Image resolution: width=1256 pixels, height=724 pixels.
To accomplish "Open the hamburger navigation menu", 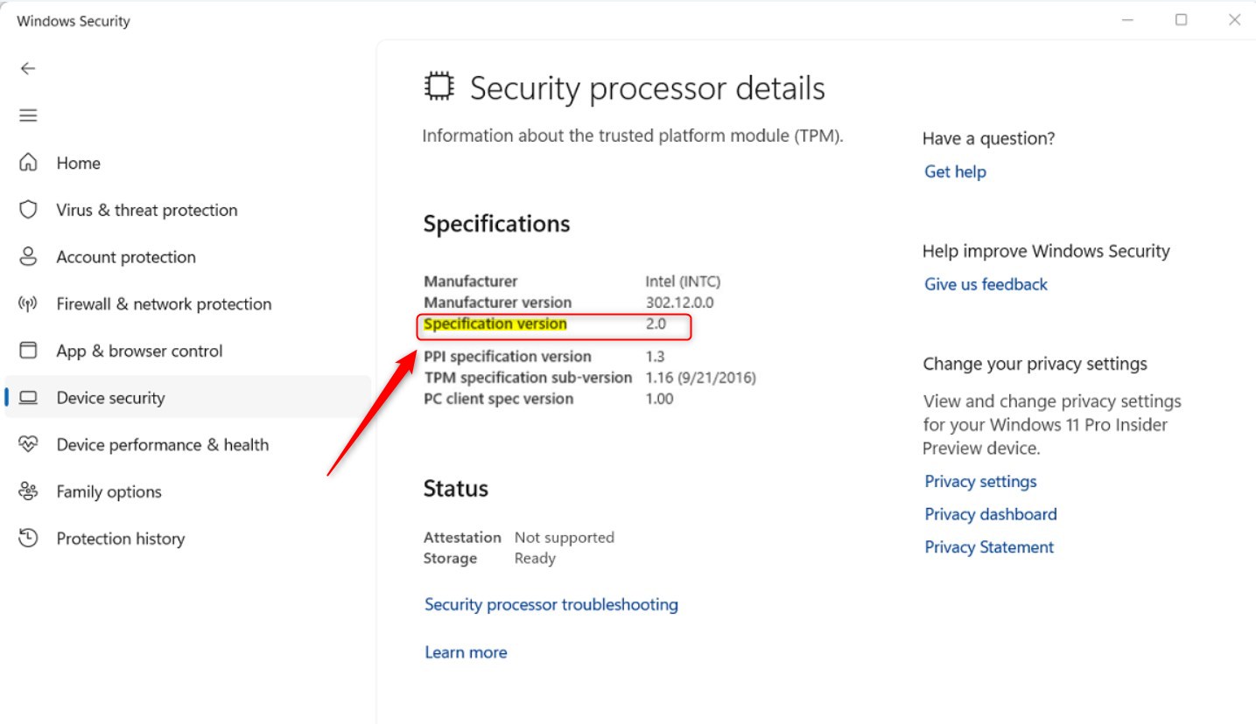I will point(27,115).
